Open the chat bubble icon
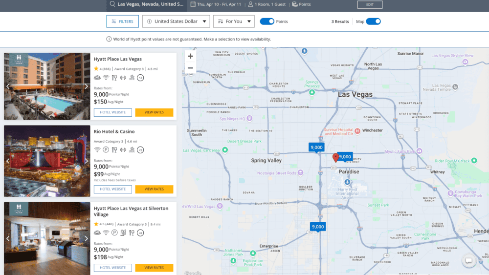489x275 pixels. pos(468,260)
